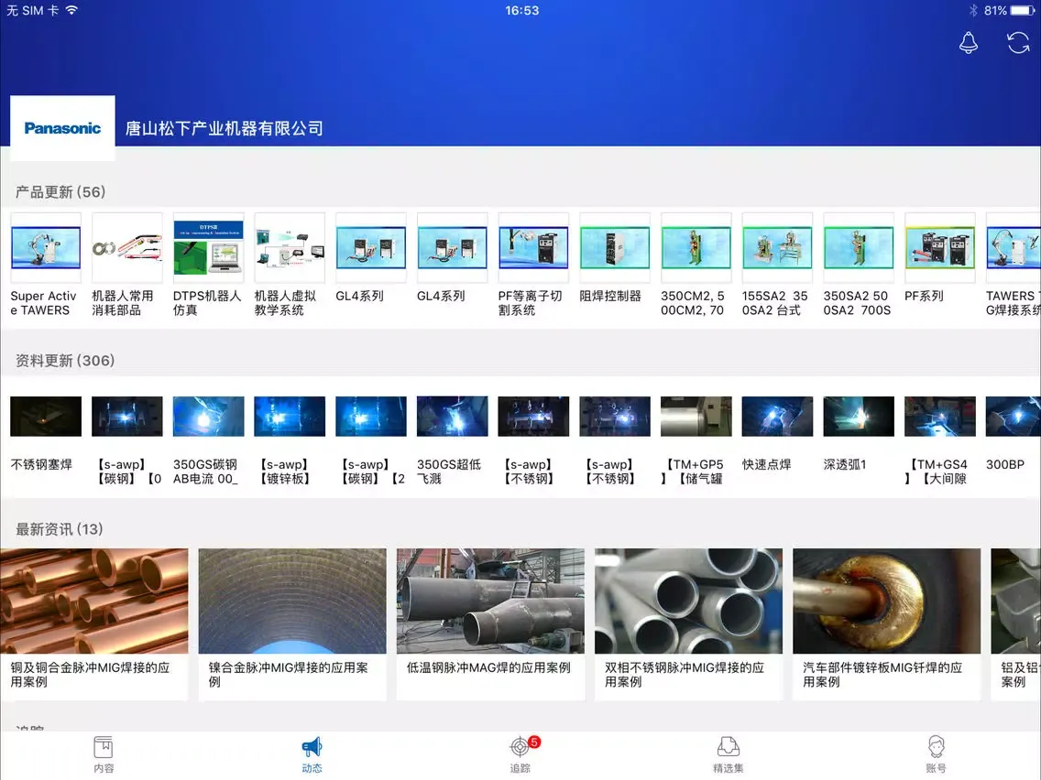Viewport: 1041px width, 780px height.
Task: Open the 内容 tab icon
Action: pyautogui.click(x=104, y=747)
